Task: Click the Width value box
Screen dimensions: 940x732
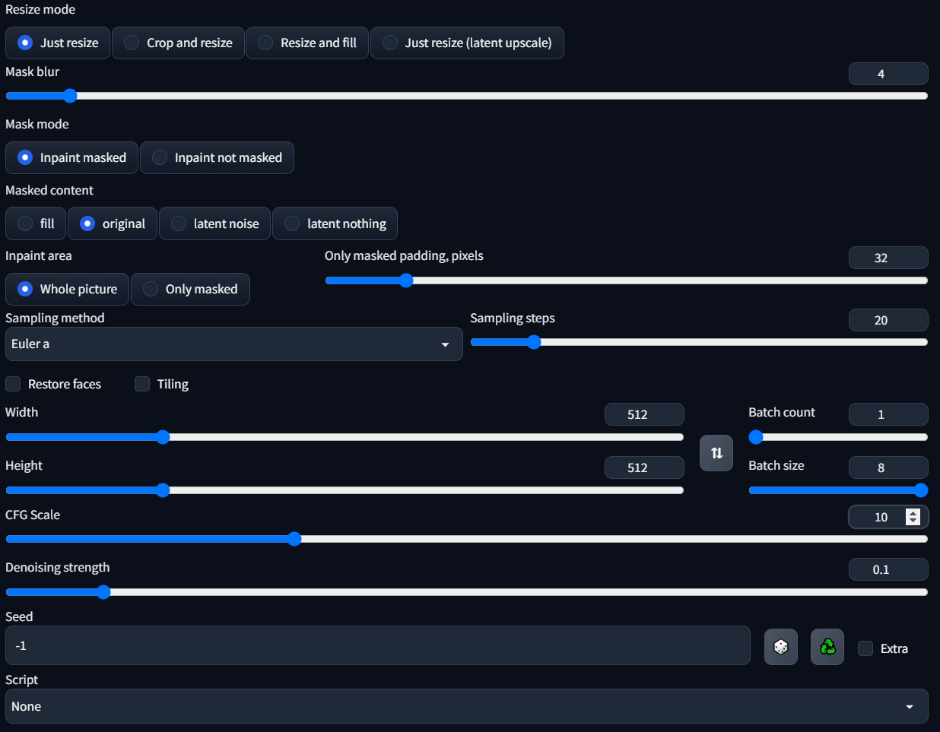Action: 643,414
